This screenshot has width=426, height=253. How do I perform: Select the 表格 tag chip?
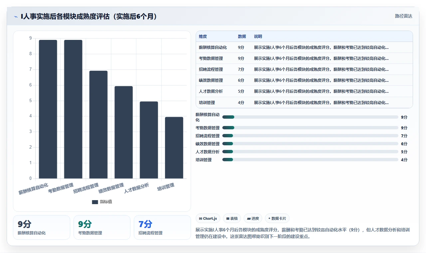point(232,218)
